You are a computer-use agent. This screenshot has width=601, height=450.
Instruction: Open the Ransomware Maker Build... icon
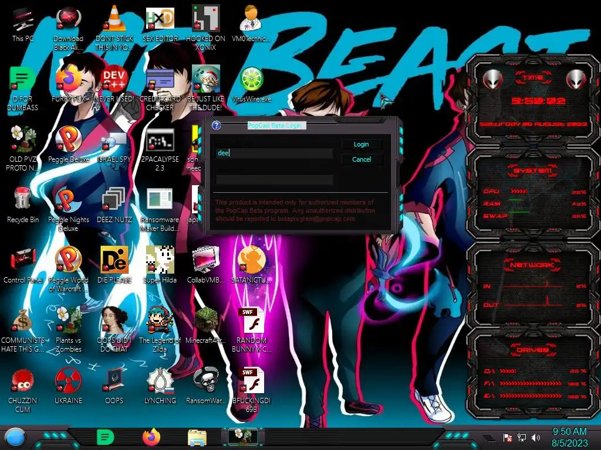click(160, 209)
